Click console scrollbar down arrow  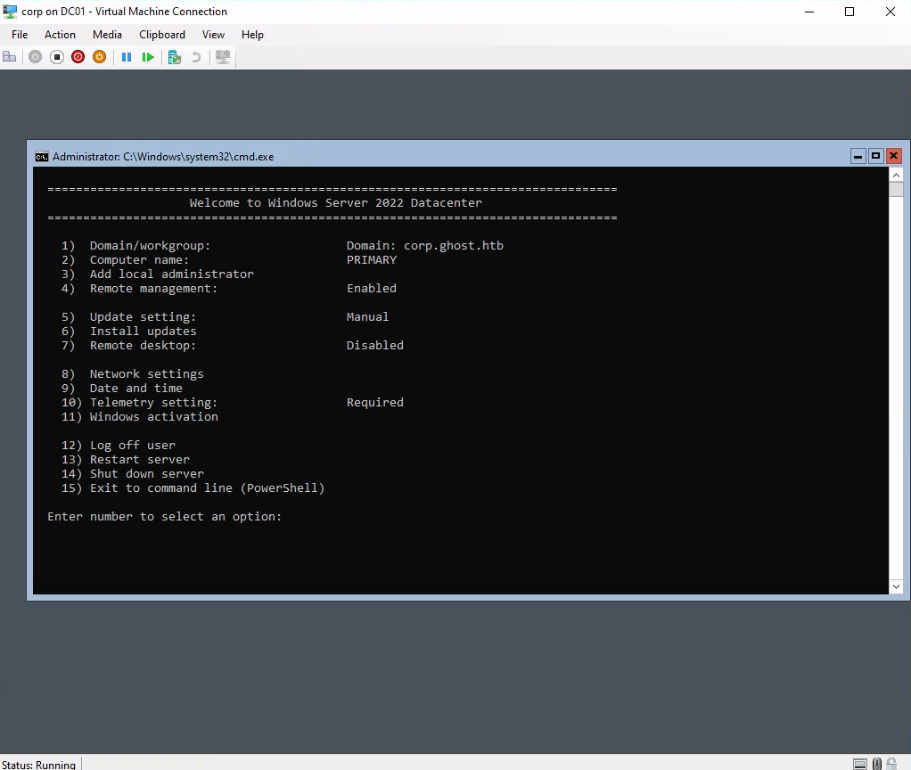pos(896,586)
